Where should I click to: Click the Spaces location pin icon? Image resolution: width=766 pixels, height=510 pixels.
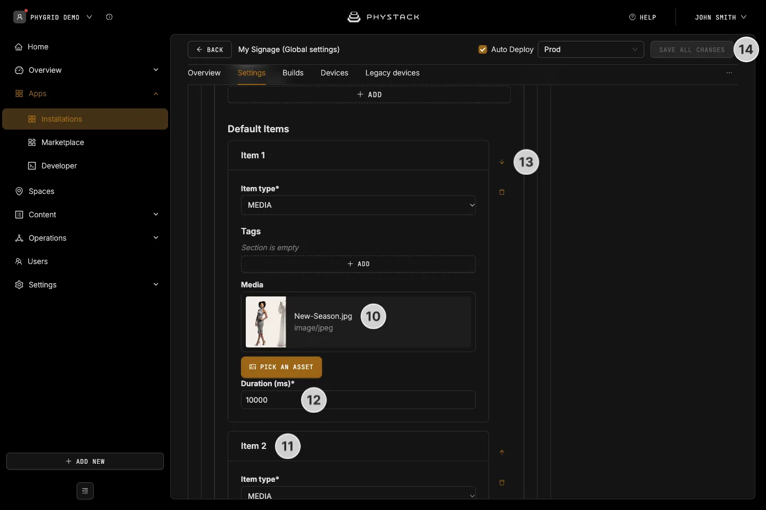19,191
